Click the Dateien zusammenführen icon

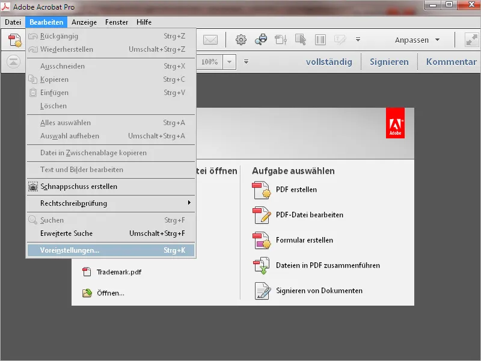coord(262,265)
